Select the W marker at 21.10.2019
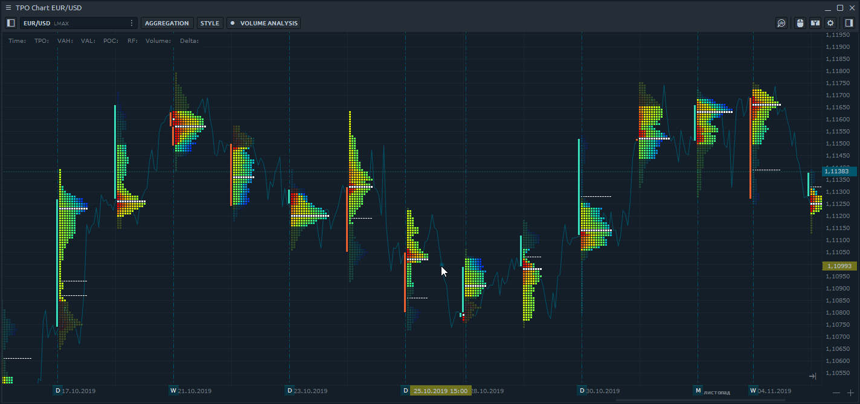860x404 pixels. pos(173,390)
